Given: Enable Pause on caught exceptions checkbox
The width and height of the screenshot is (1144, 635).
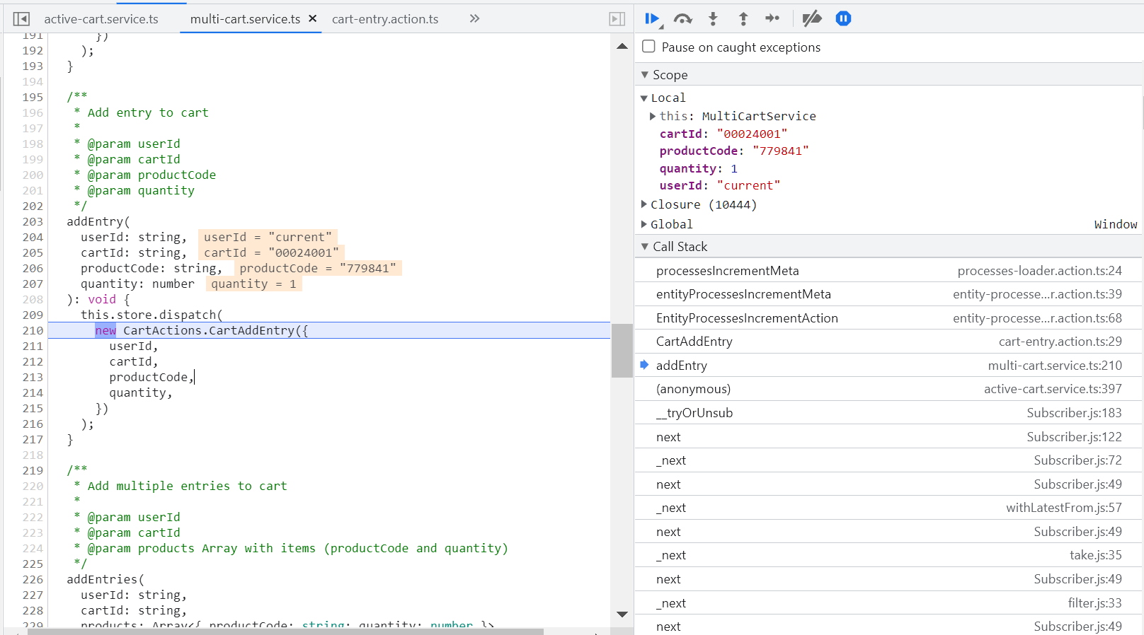Looking at the screenshot, I should click(x=648, y=47).
